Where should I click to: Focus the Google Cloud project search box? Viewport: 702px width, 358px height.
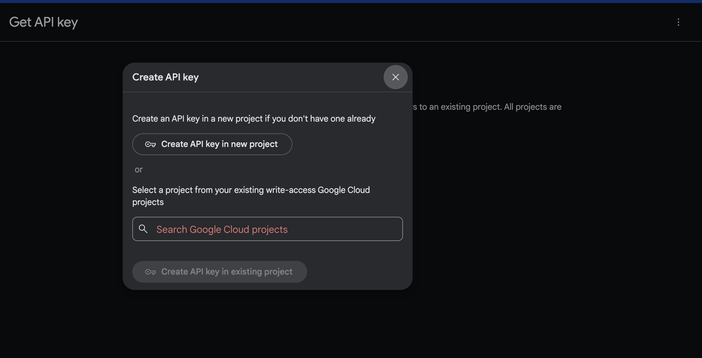coord(267,229)
